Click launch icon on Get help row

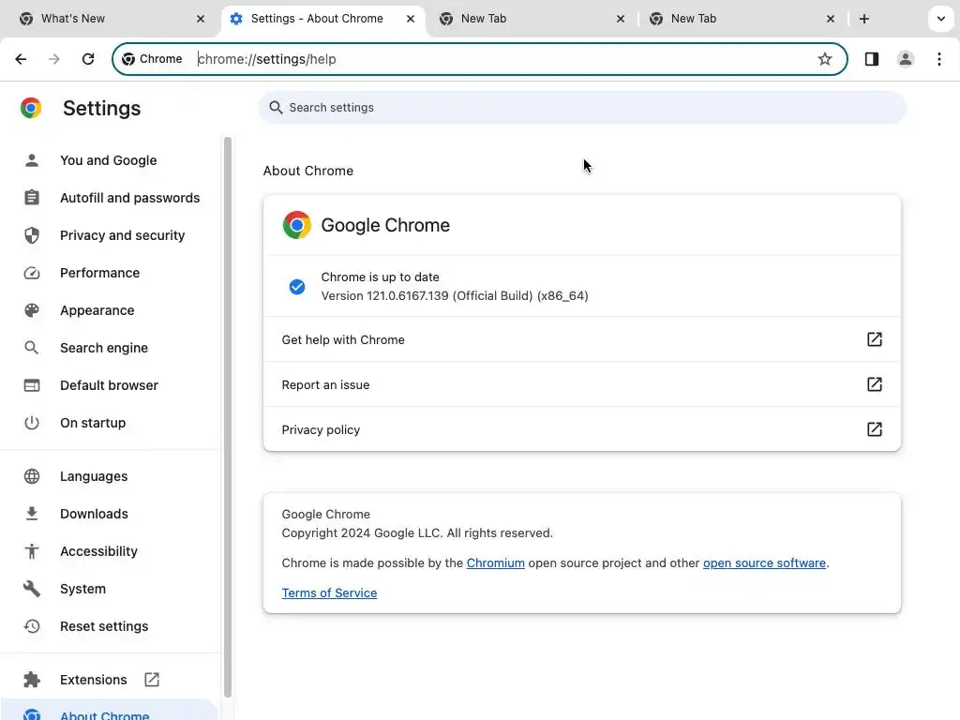[x=875, y=339]
